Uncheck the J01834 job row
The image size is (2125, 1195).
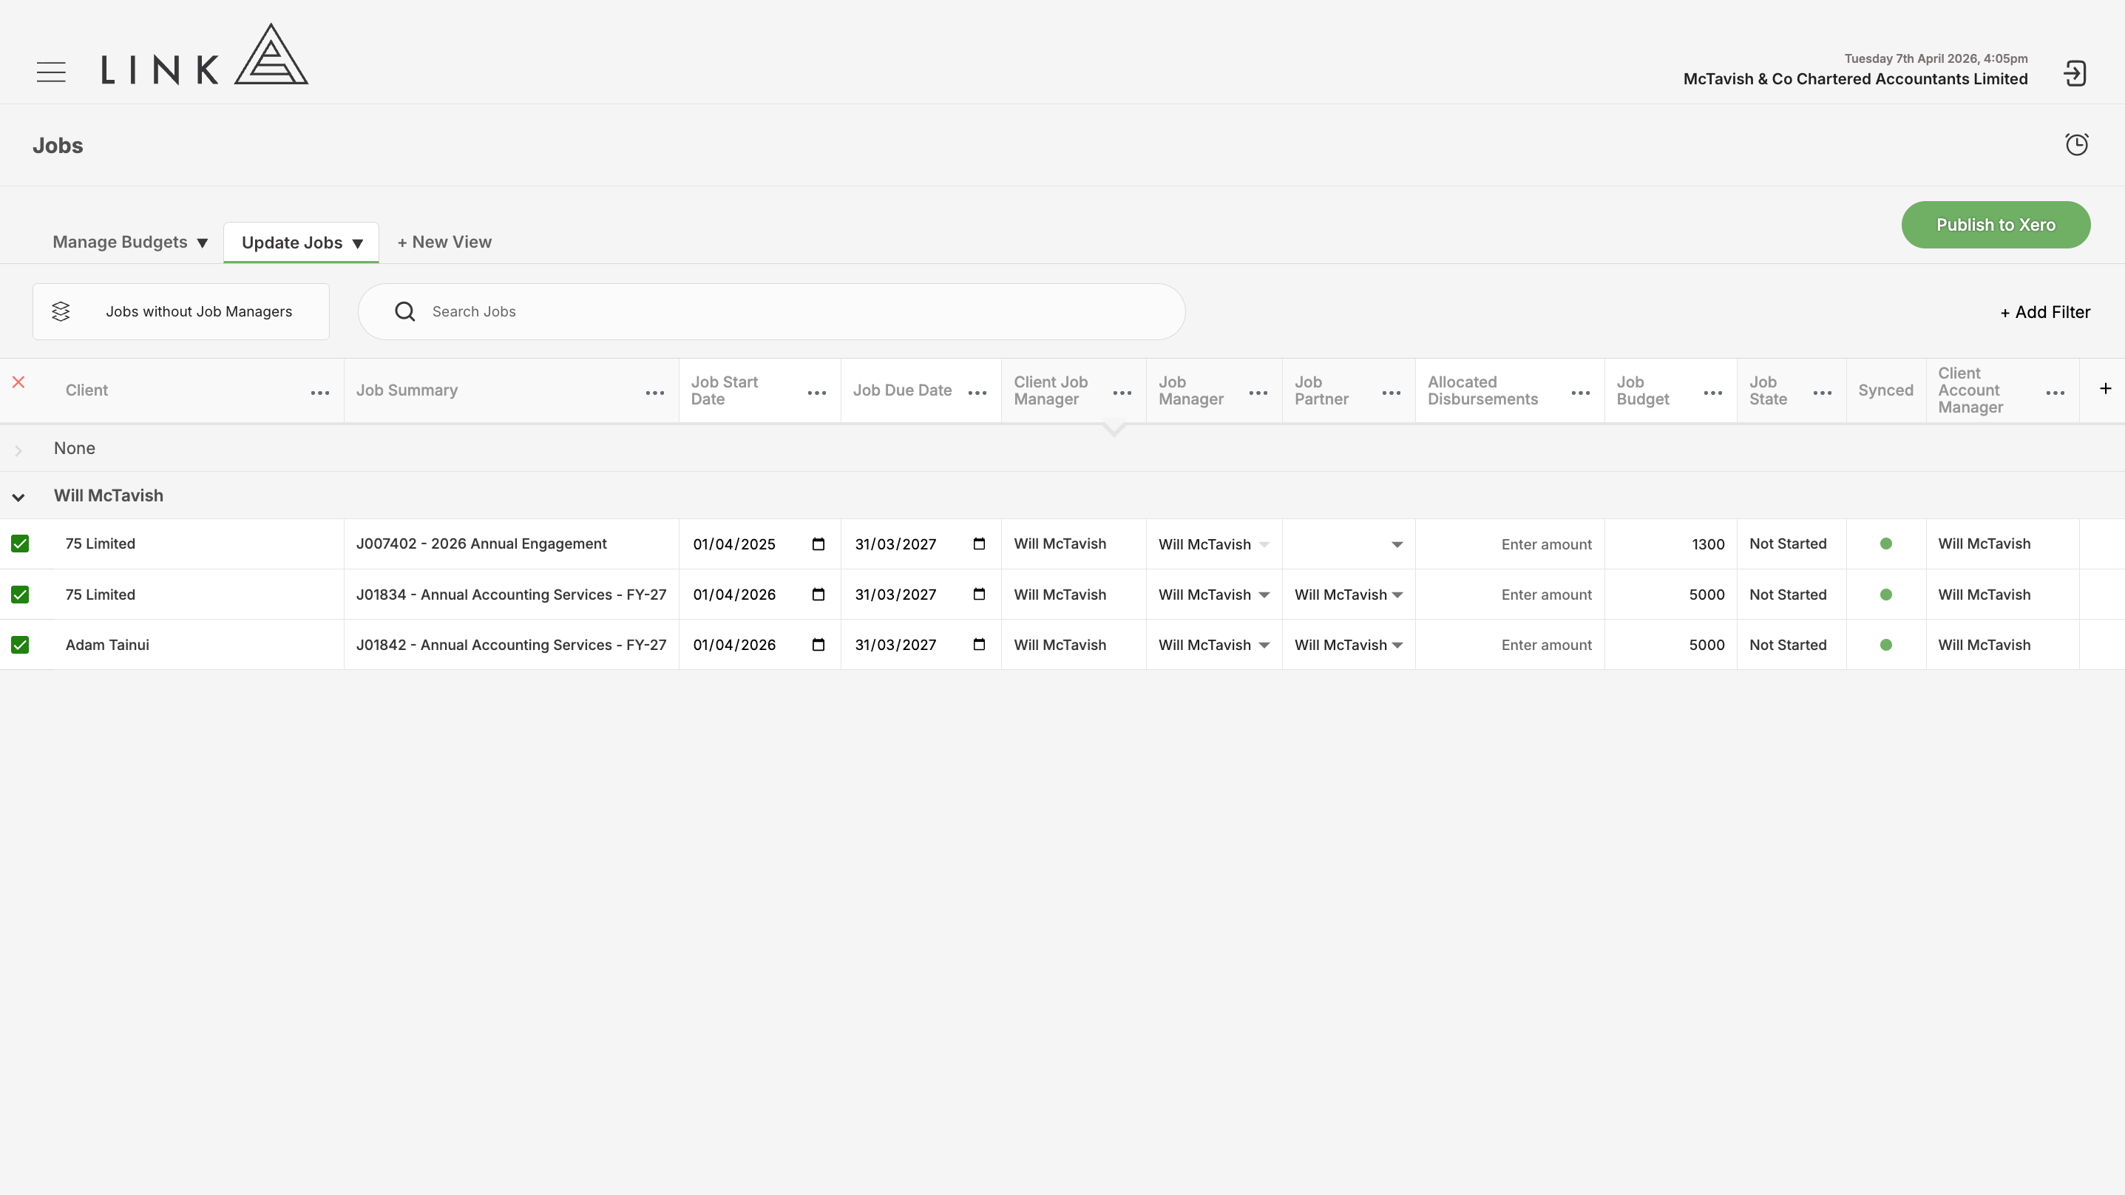(x=20, y=595)
